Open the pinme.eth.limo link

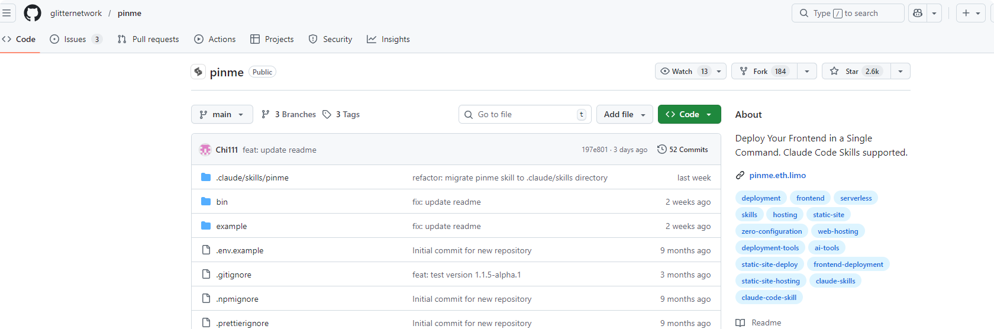tap(777, 175)
